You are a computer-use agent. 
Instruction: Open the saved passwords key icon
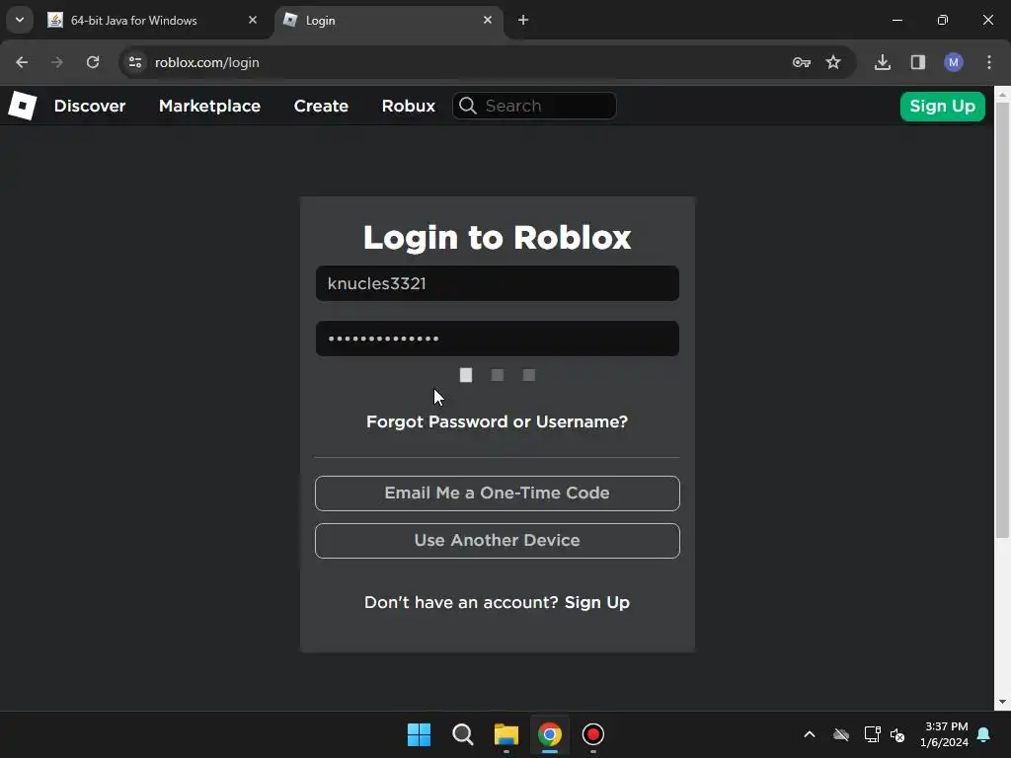(802, 62)
